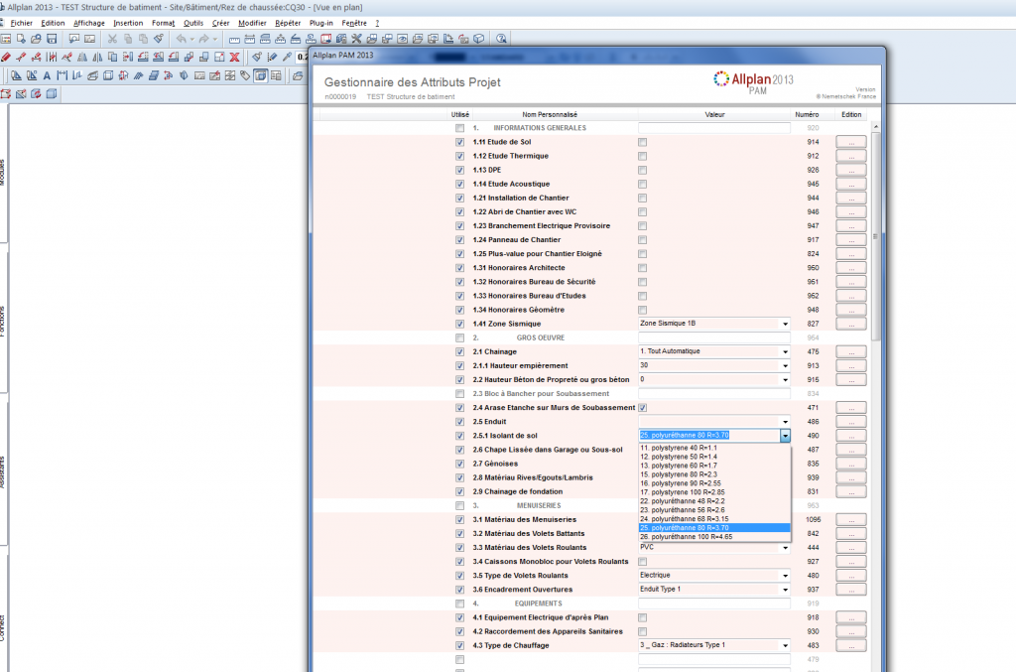The image size is (1016, 672).
Task: Check Utilisé for 2.3 Bloc à Bancher
Action: (460, 394)
